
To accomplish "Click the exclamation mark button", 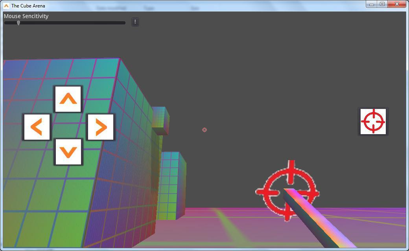I will 135,22.
